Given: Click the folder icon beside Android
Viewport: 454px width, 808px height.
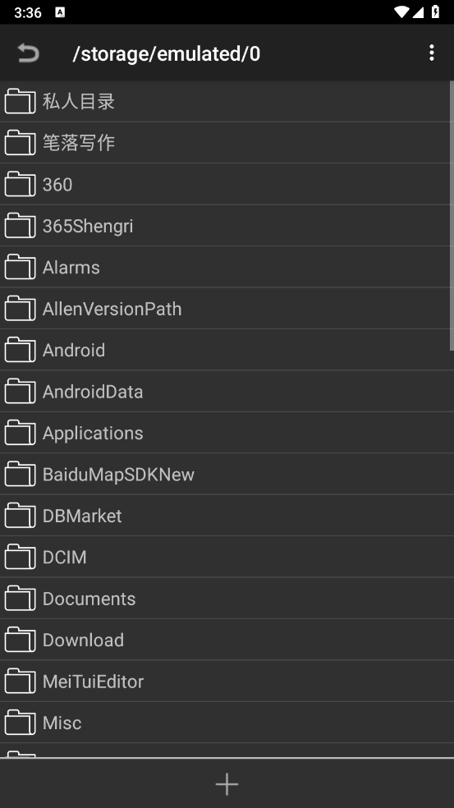Looking at the screenshot, I should pyautogui.click(x=20, y=350).
